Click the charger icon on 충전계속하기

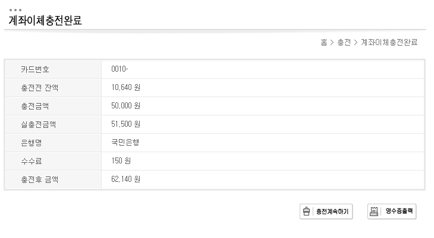click(306, 211)
